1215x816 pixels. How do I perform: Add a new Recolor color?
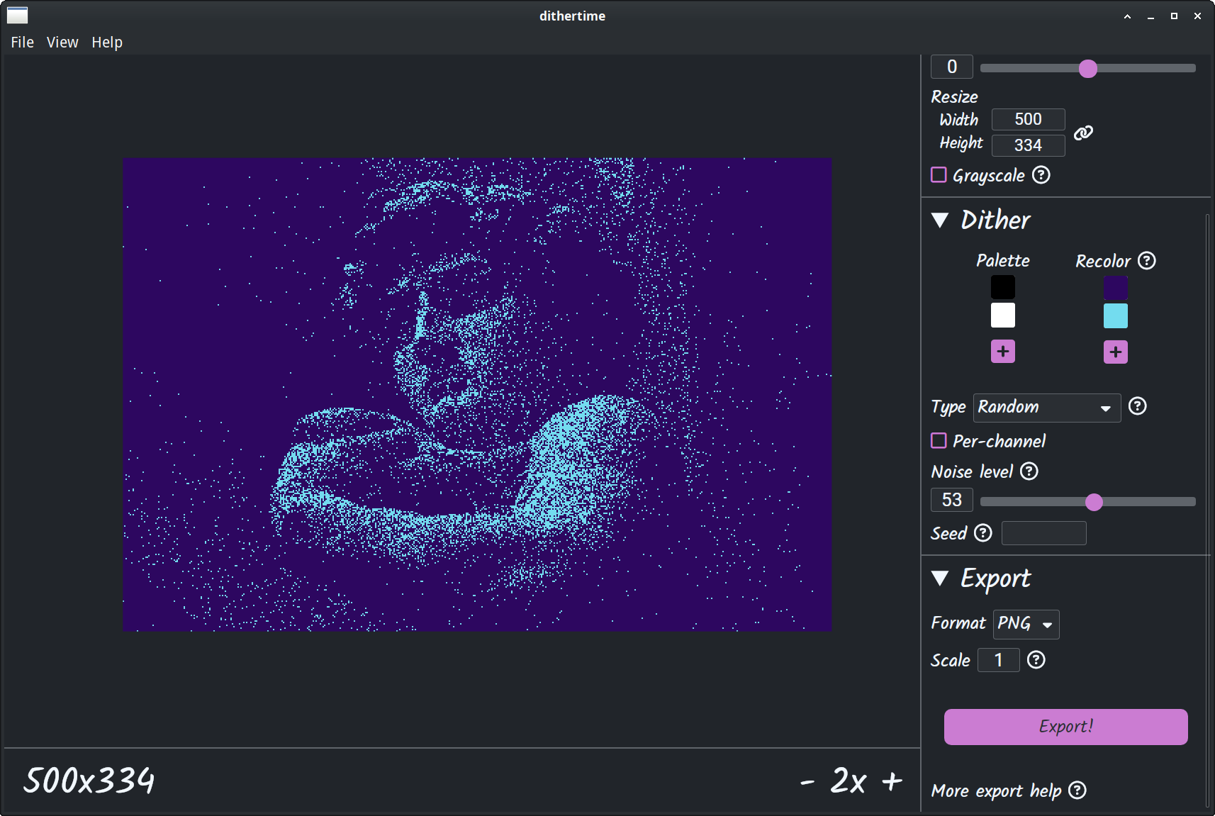pyautogui.click(x=1115, y=352)
